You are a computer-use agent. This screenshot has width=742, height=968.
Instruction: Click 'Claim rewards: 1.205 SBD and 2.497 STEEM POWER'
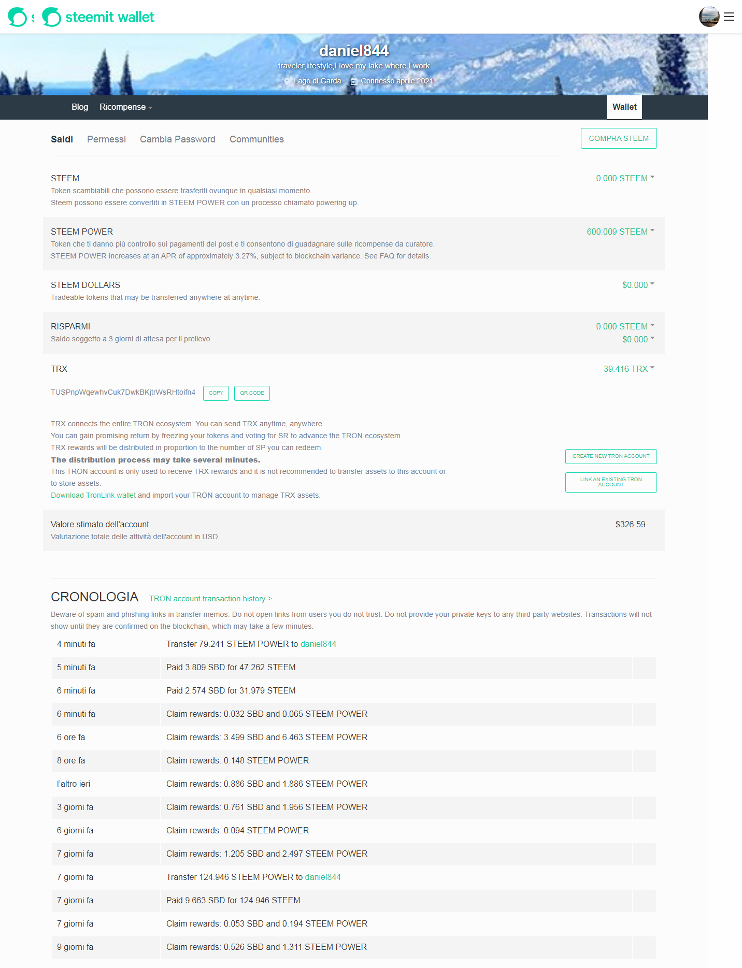click(x=267, y=854)
